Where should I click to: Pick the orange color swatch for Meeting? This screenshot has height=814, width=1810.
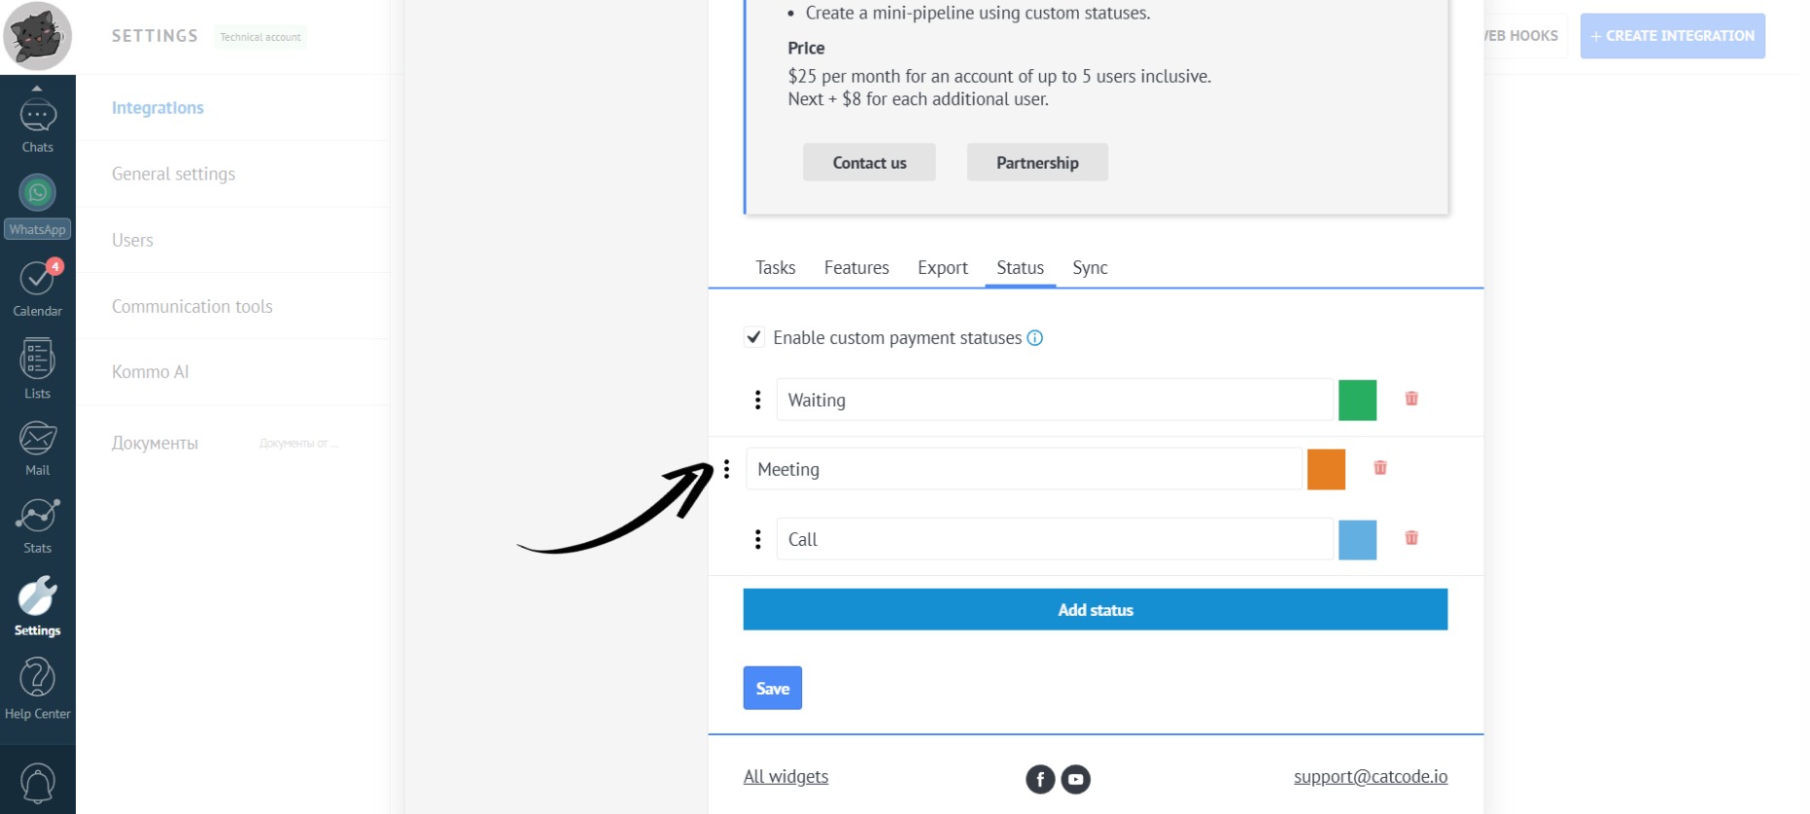pos(1326,469)
